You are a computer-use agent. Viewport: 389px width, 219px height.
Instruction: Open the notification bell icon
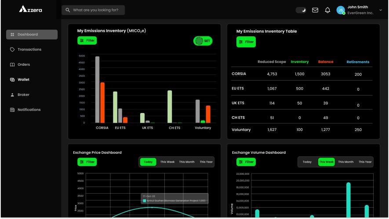coord(327,10)
